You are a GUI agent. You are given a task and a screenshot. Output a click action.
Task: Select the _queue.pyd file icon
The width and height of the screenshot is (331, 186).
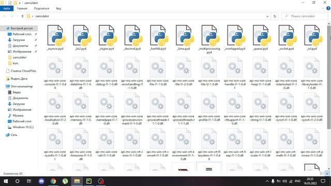pyautogui.click(x=262, y=36)
